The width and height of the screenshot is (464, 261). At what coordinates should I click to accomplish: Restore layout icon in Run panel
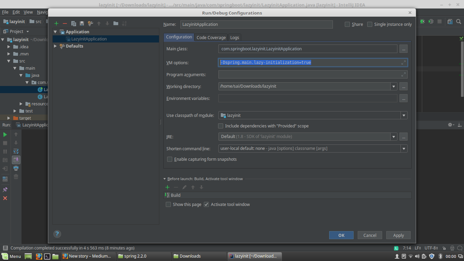tap(5, 179)
